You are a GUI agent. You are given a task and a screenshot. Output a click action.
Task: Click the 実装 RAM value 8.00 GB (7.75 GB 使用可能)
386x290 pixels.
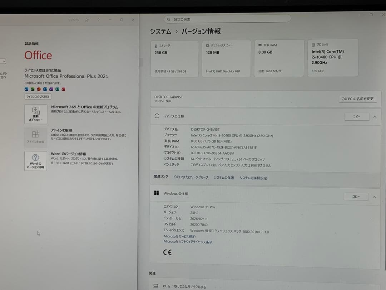(211, 141)
